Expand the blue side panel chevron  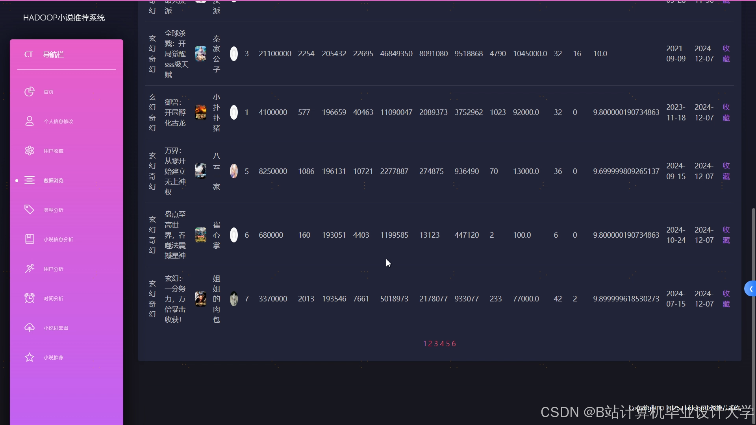750,289
